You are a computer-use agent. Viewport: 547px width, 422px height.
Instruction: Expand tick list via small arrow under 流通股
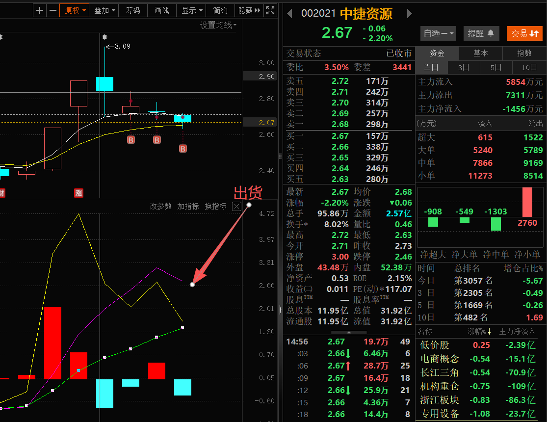349,332
